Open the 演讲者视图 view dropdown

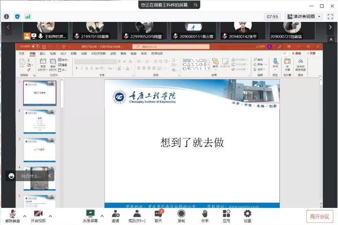(304, 17)
